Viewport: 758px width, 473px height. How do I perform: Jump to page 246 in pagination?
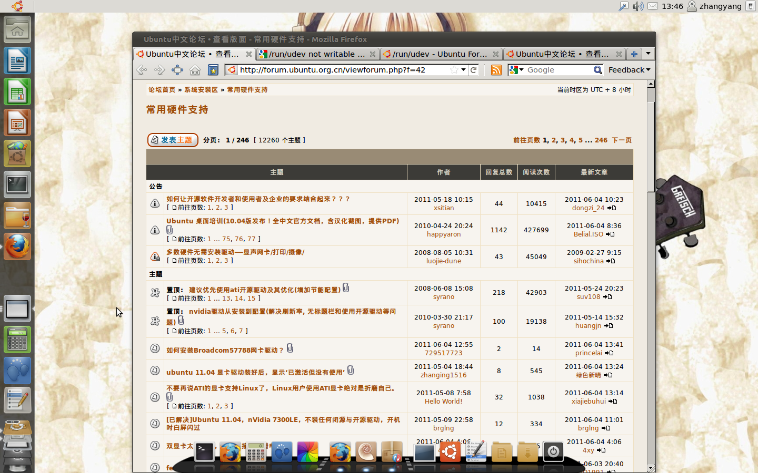[601, 140]
